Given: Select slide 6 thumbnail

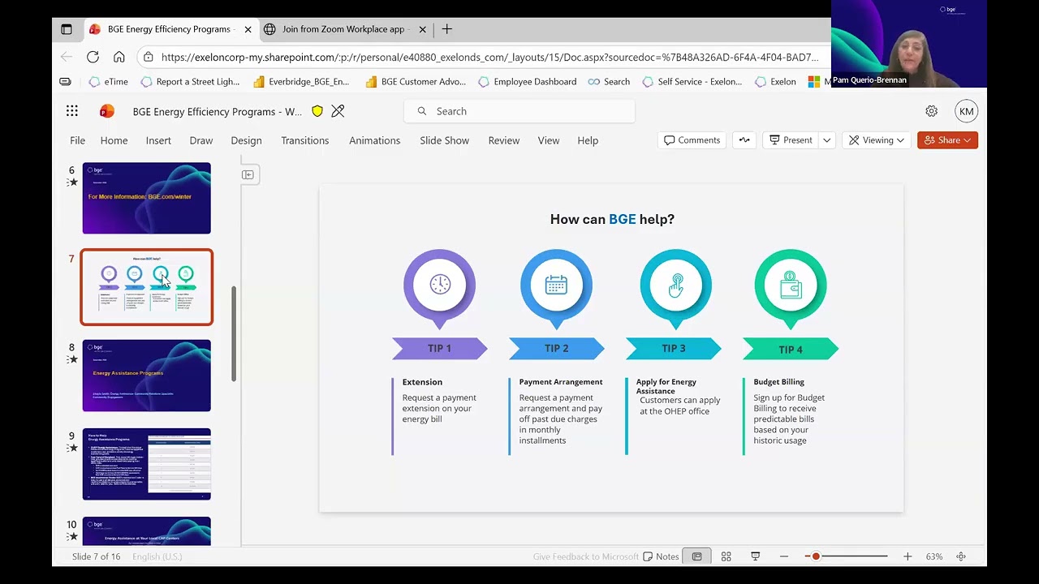Looking at the screenshot, I should (146, 198).
